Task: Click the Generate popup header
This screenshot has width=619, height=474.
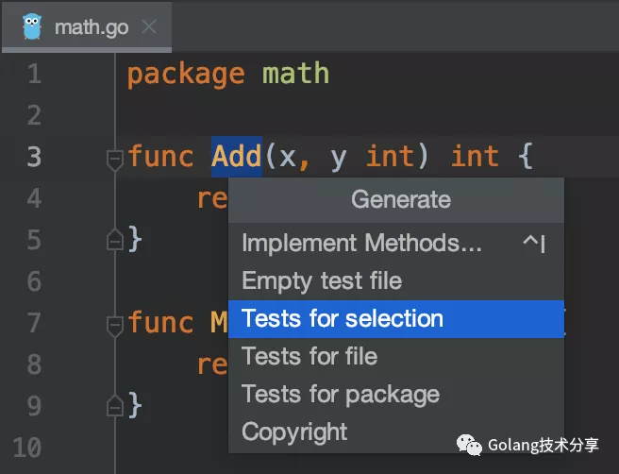Action: coord(400,199)
